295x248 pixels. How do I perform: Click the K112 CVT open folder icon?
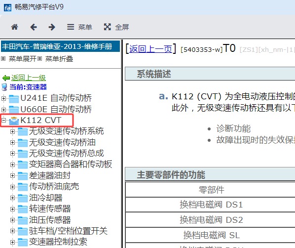coord(14,121)
